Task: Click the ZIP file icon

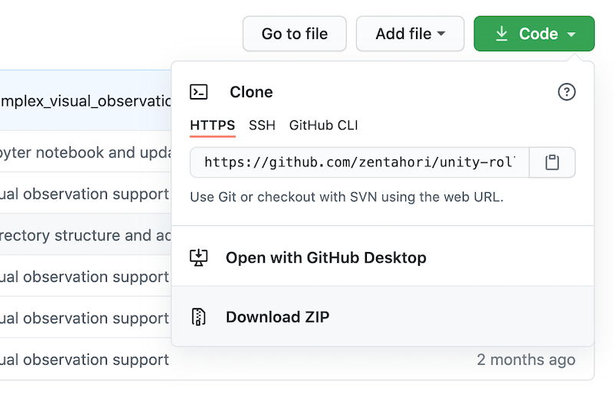Action: click(199, 317)
